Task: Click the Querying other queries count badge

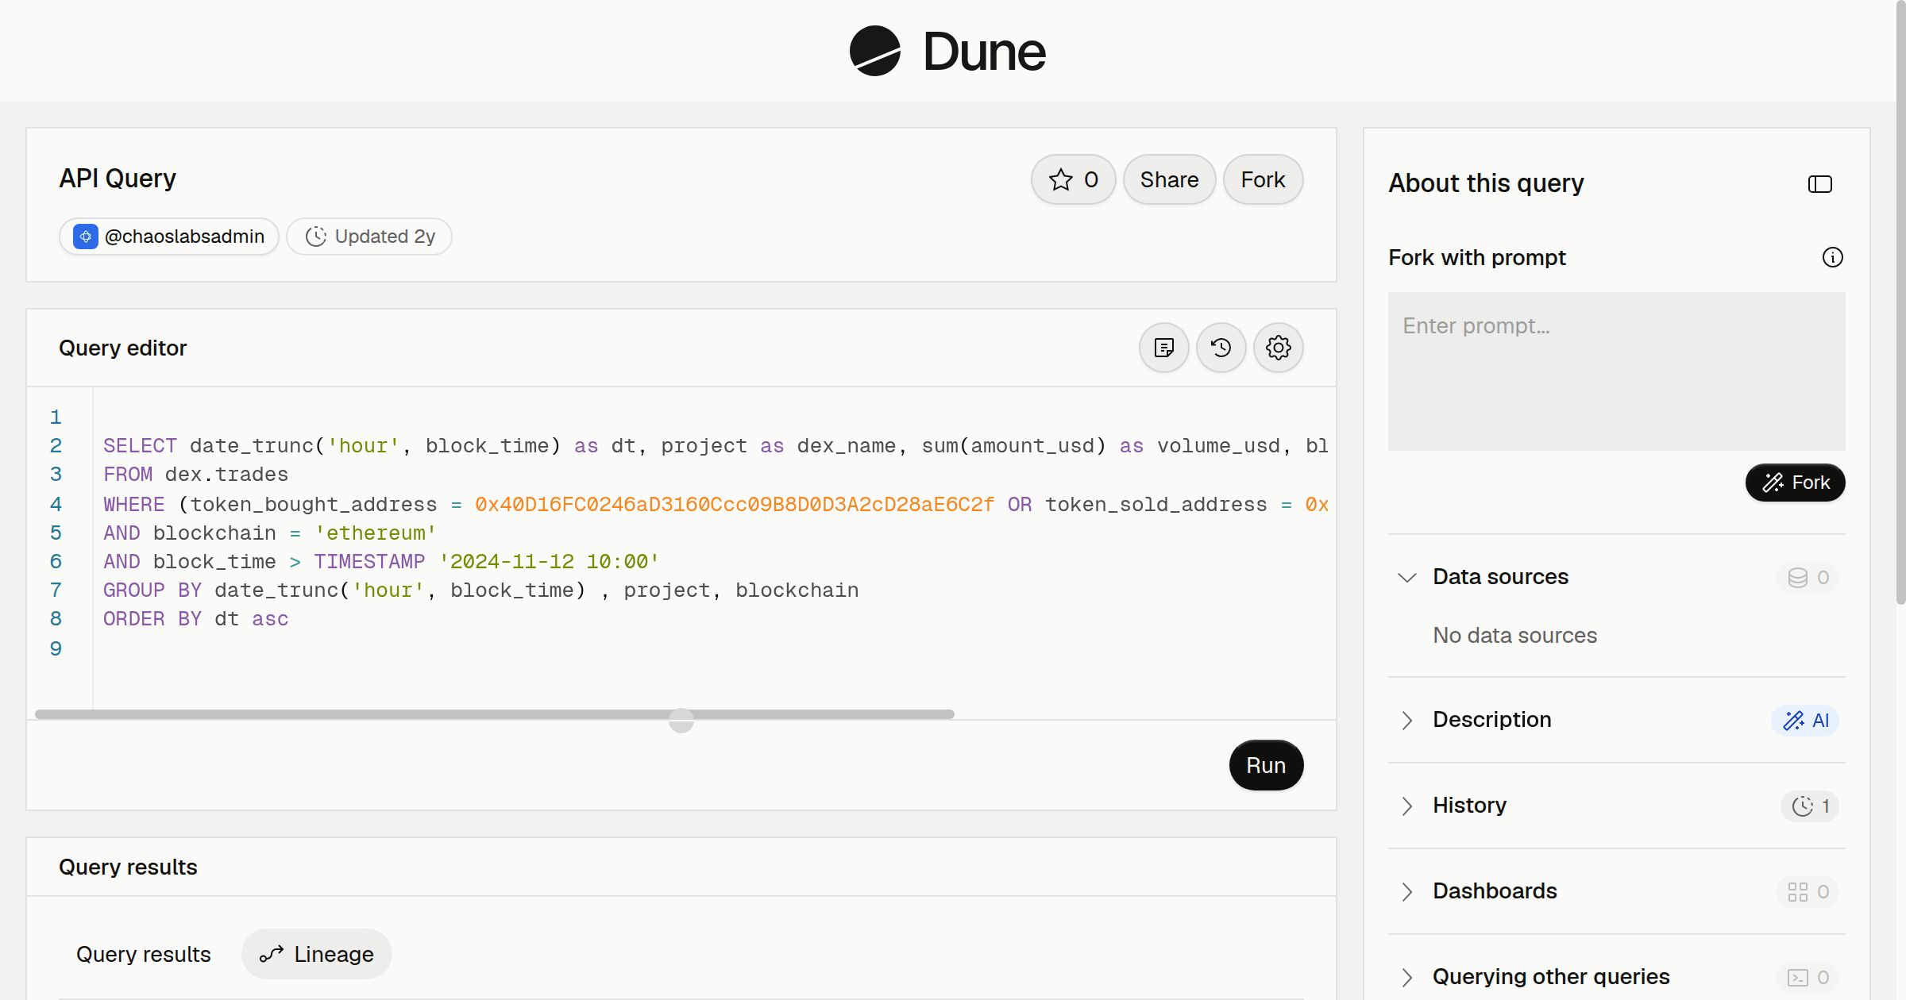Action: (1808, 977)
